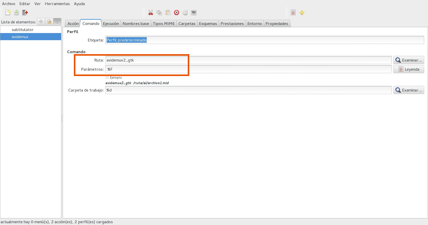Select the subtitulator item in list
Viewport: 428px width, 225px height.
click(x=31, y=29)
